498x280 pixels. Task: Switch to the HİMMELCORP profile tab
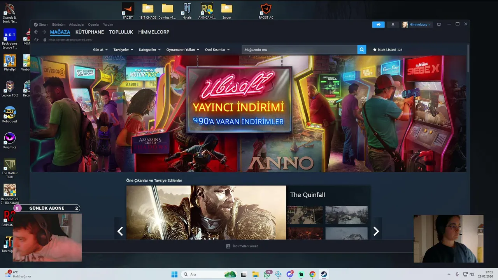click(x=154, y=32)
